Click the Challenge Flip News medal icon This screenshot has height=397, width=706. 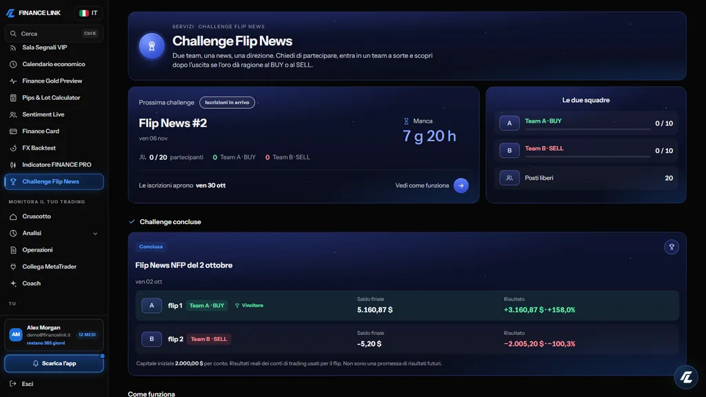tap(152, 46)
